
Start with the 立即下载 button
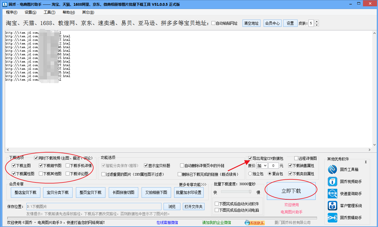291,191
